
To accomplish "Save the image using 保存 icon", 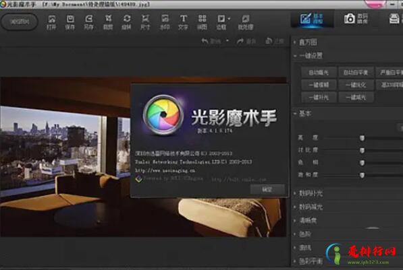I will 70,22.
